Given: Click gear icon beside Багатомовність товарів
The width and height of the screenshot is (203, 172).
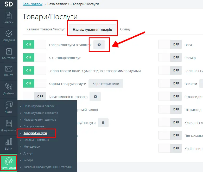Looking at the screenshot, I should 95,97.
